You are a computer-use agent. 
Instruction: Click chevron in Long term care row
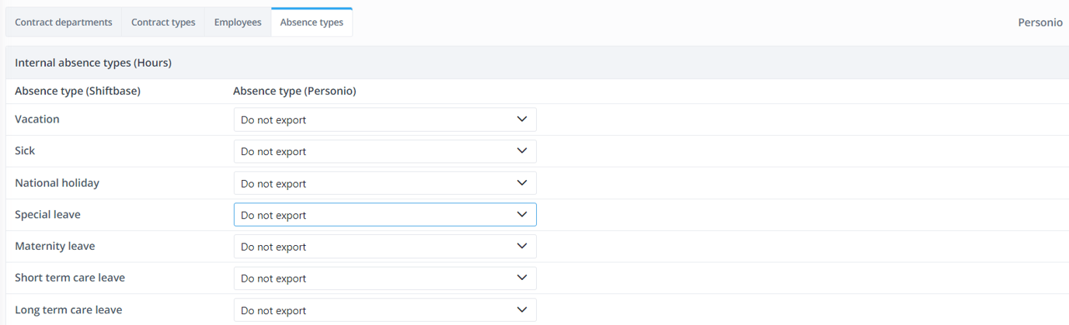[522, 310]
